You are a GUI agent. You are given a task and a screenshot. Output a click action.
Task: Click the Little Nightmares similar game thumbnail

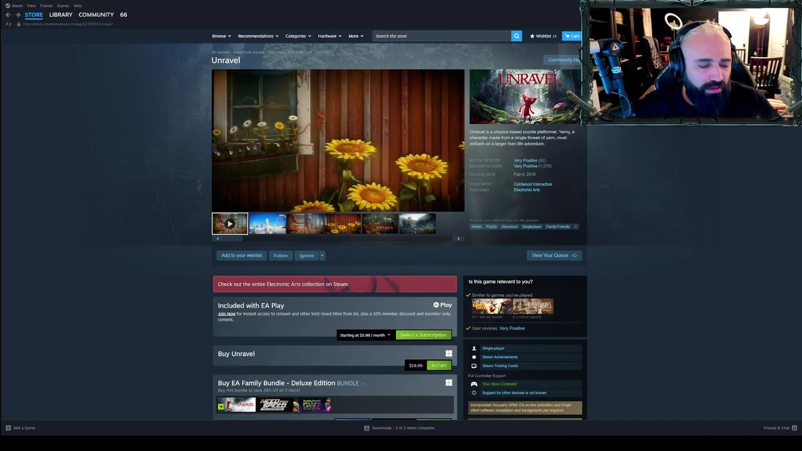click(x=533, y=306)
